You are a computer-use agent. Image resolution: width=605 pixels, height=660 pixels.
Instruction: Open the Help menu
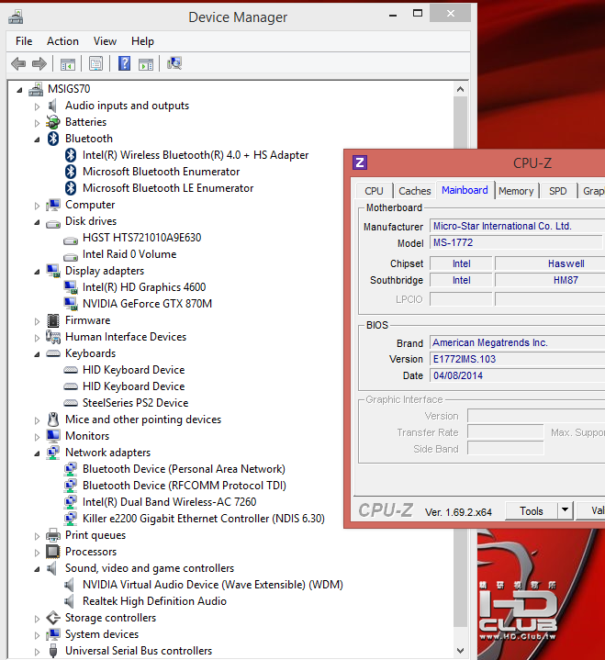pyautogui.click(x=142, y=41)
